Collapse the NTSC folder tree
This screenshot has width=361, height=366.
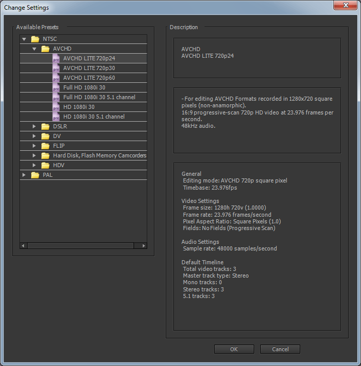(24, 39)
